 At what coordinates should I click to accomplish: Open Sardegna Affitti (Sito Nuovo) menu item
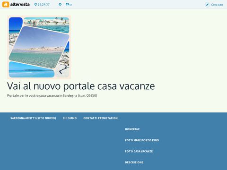click(33, 118)
